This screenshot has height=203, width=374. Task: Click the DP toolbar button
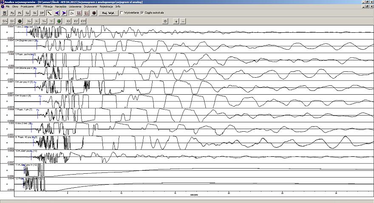[x=42, y=13]
